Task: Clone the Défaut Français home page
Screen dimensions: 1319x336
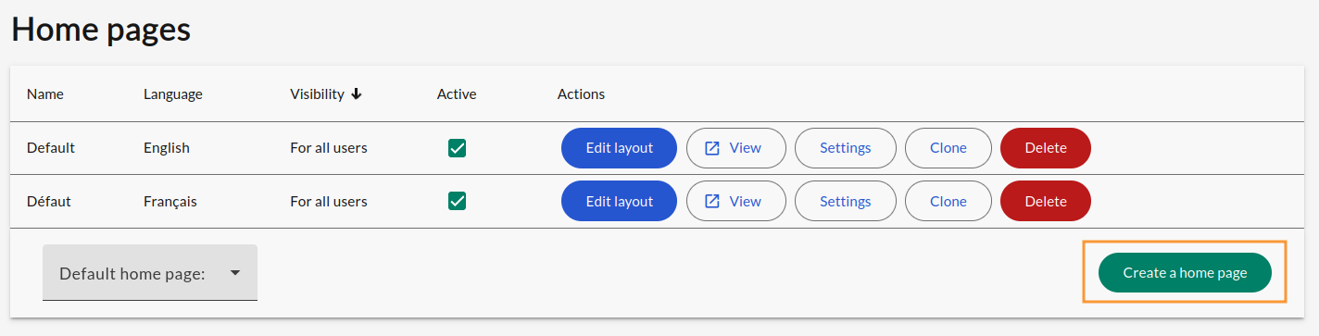Action: click(x=948, y=202)
